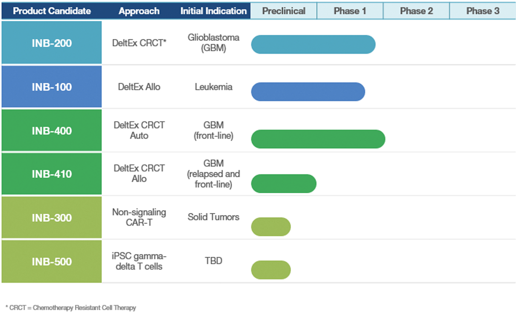Screen dimensions: 516x314
Task: Click the Leukemia indication
Action: tap(214, 87)
